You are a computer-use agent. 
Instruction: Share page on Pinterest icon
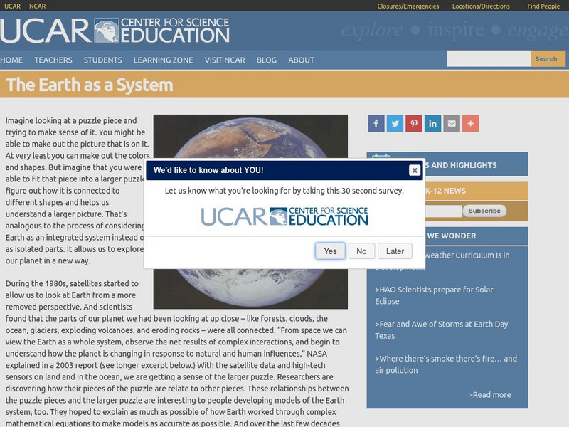[x=414, y=123]
